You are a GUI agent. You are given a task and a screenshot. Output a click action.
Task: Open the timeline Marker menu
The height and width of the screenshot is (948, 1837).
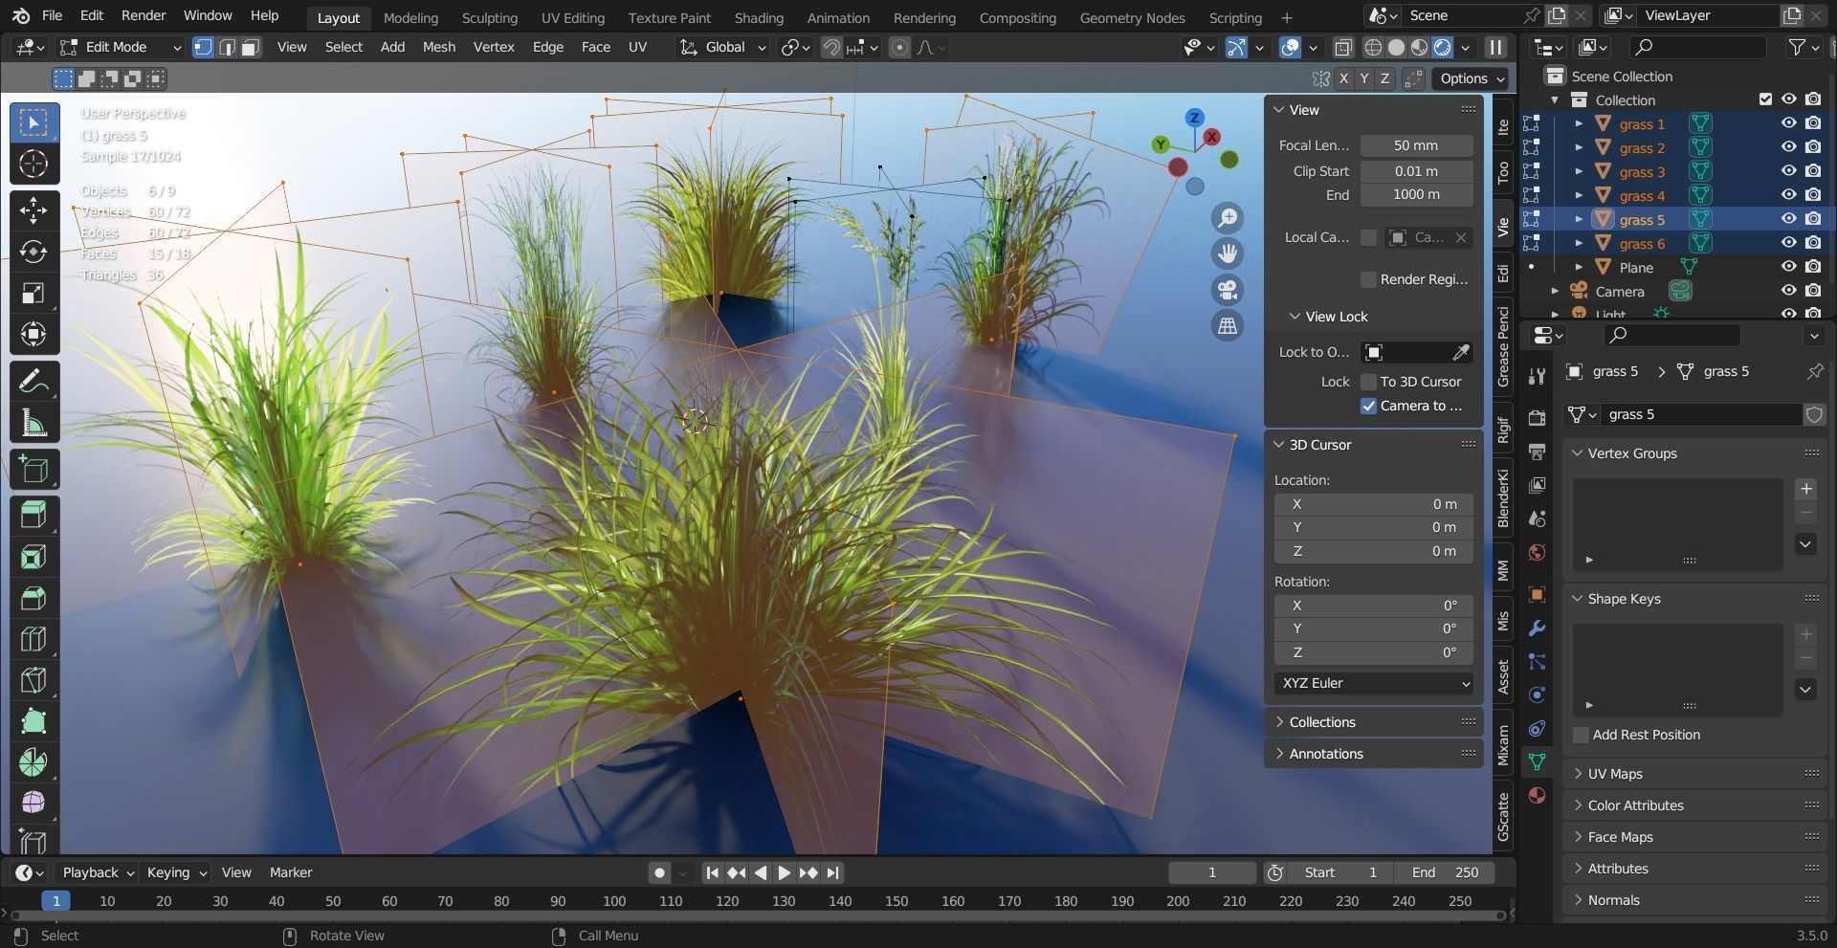(x=291, y=872)
